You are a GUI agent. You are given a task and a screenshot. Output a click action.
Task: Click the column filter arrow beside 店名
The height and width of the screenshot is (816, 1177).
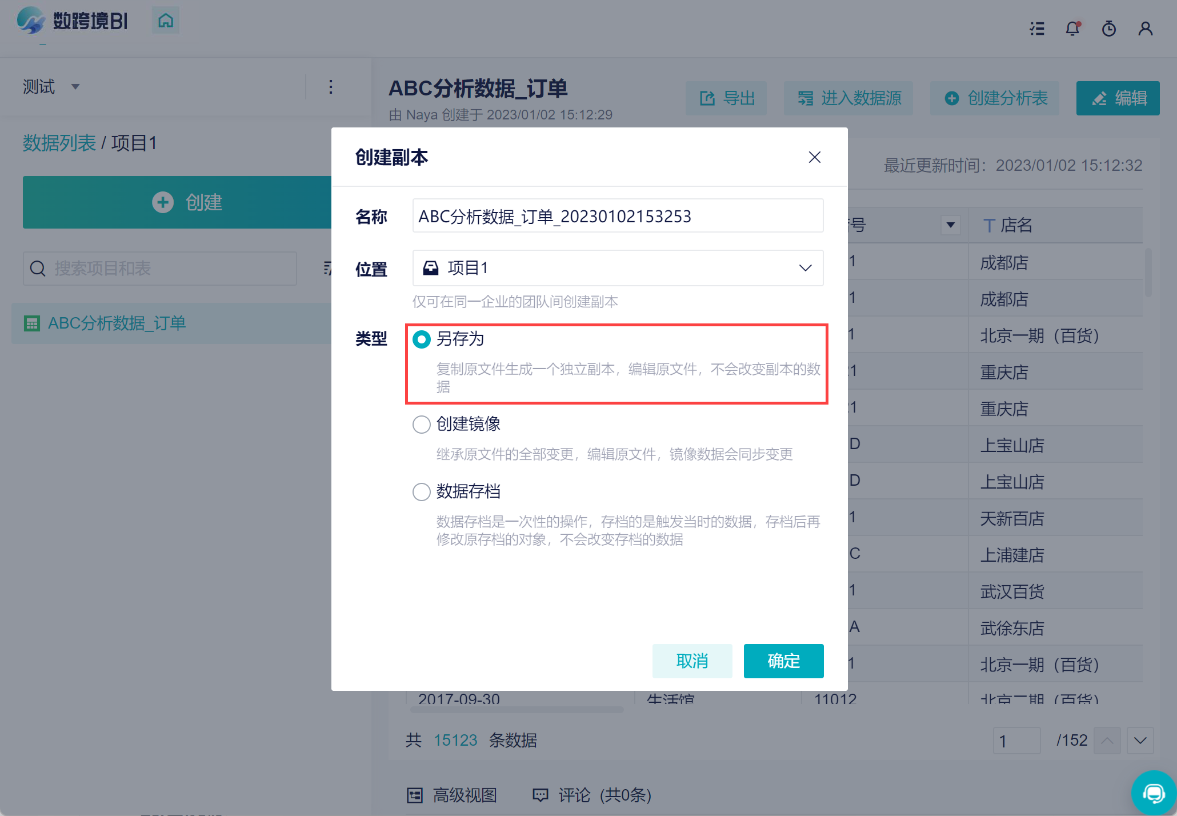tap(950, 225)
